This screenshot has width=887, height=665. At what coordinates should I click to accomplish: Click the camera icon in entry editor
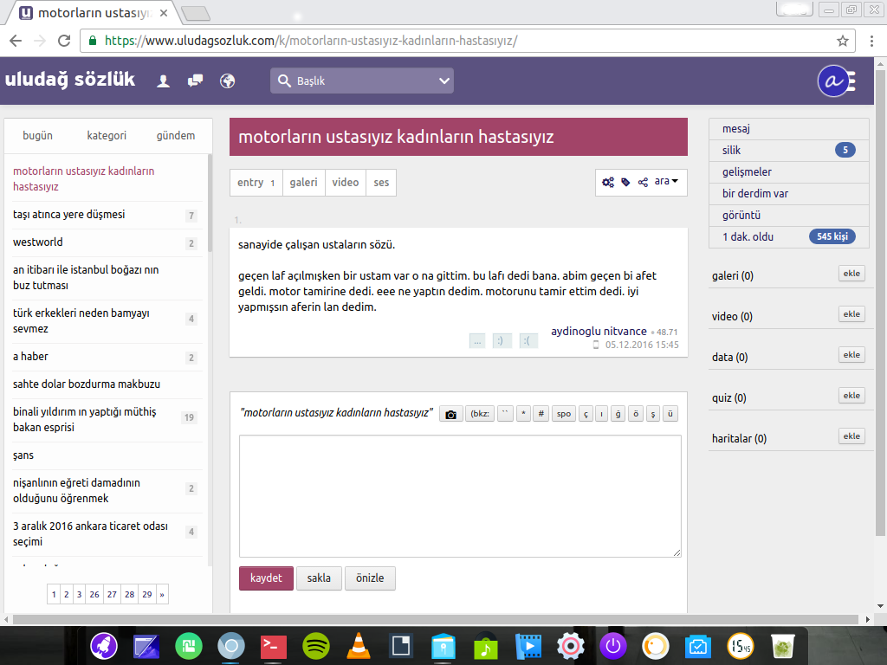coord(450,414)
